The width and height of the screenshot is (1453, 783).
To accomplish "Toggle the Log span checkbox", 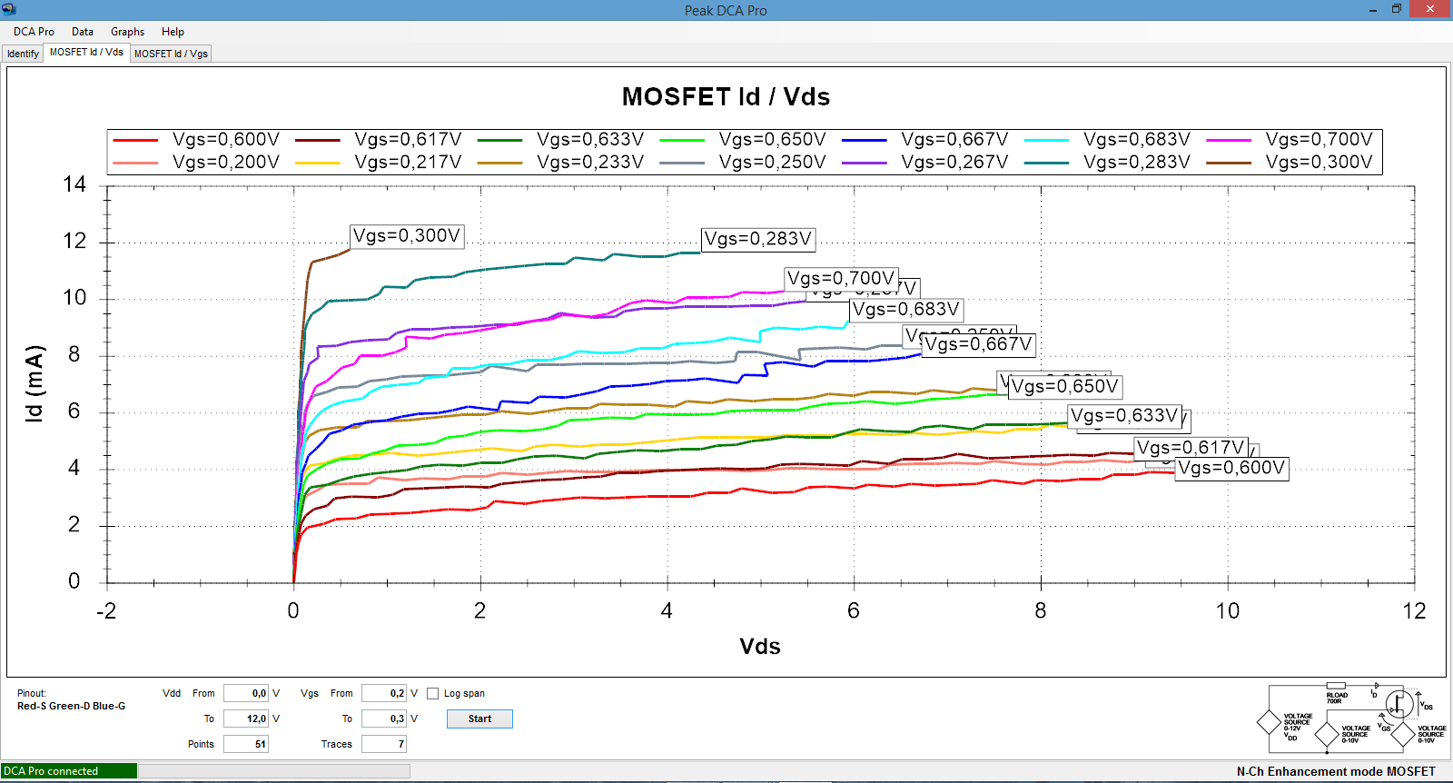I will pos(433,694).
